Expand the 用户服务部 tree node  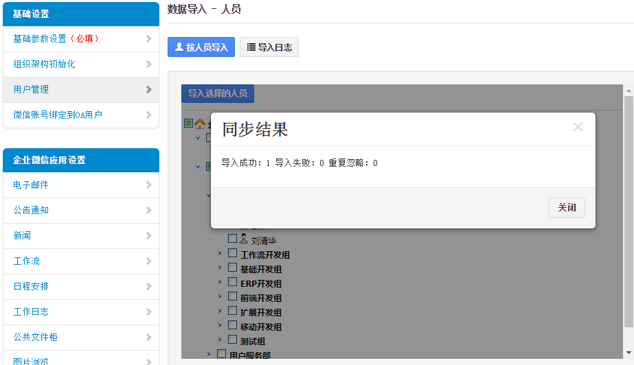210,354
